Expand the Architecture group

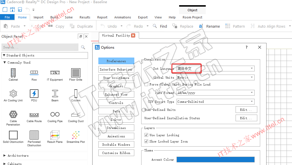pyautogui.click(x=5, y=155)
